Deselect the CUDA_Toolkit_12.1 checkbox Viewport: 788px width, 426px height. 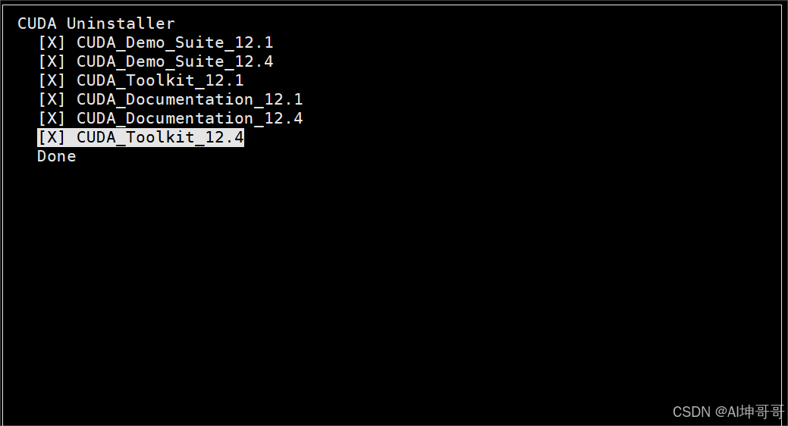(x=52, y=80)
